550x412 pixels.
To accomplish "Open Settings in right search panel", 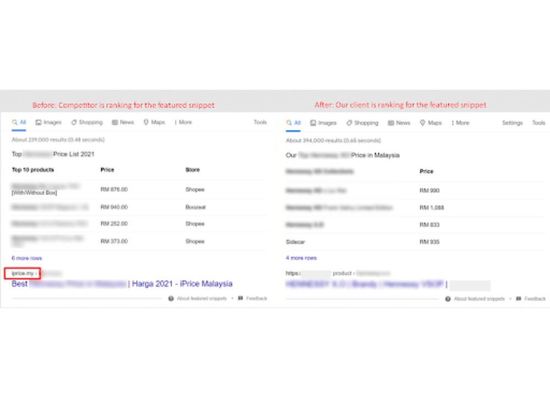I will (512, 123).
